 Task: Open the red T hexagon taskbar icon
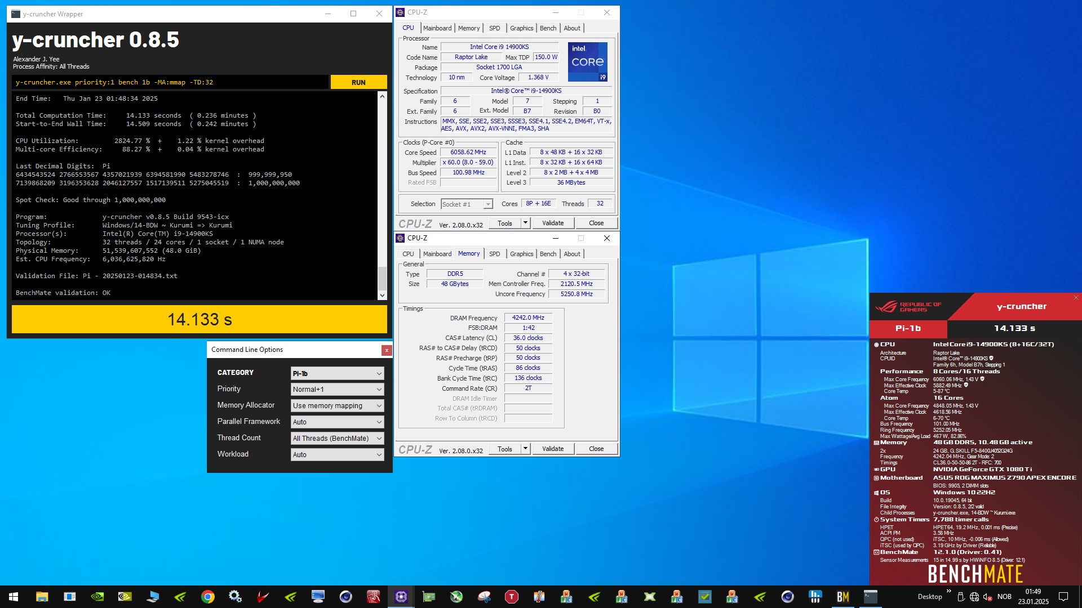pyautogui.click(x=512, y=597)
